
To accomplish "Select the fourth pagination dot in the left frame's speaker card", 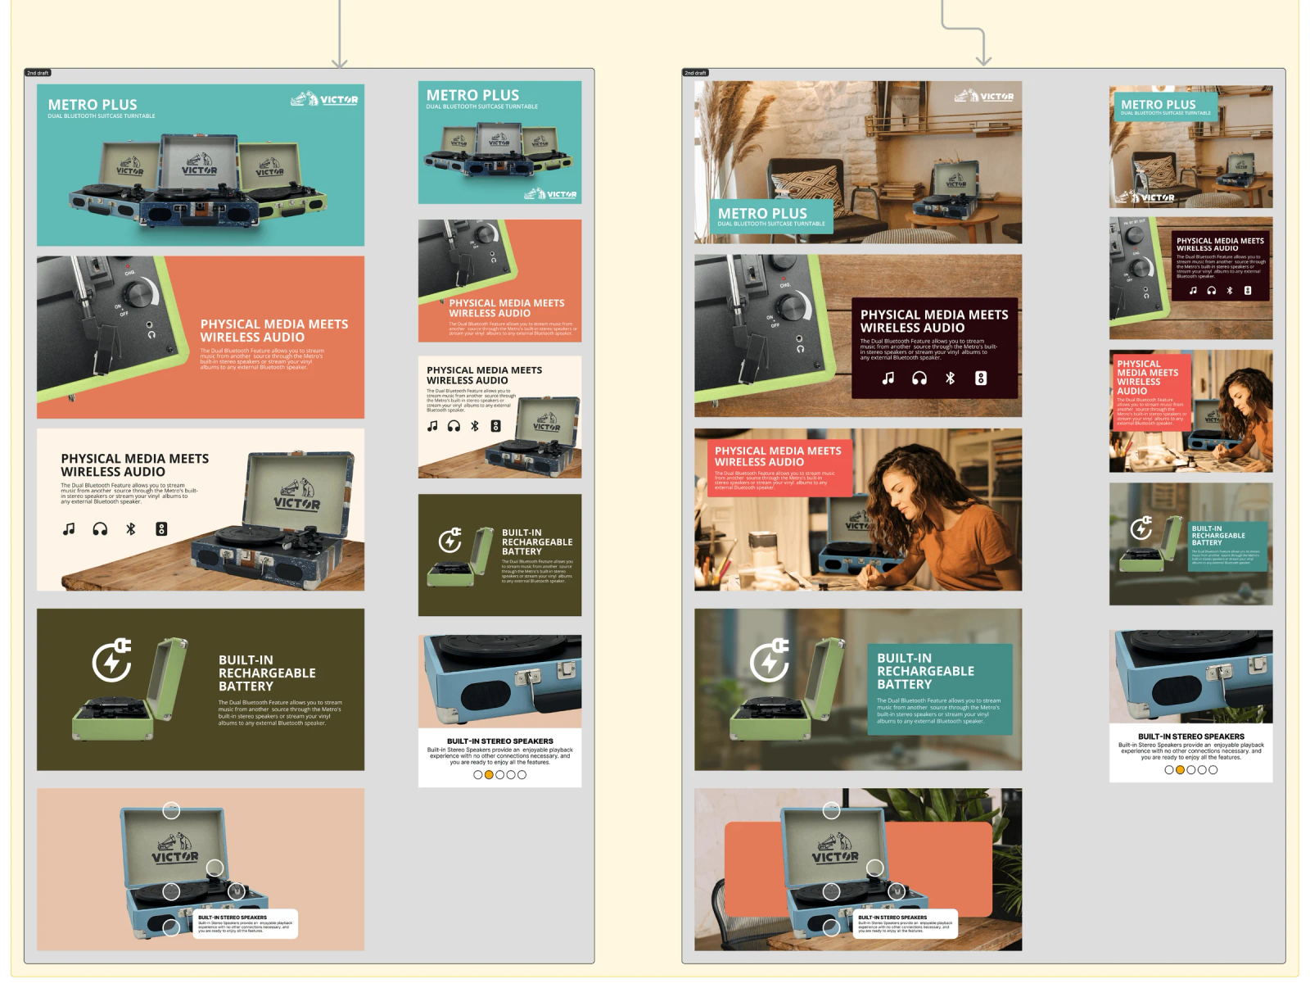I will (x=511, y=775).
